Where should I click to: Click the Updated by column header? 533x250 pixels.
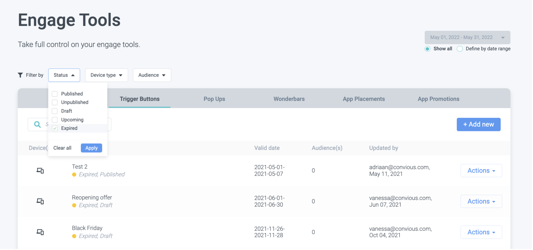pyautogui.click(x=384, y=148)
